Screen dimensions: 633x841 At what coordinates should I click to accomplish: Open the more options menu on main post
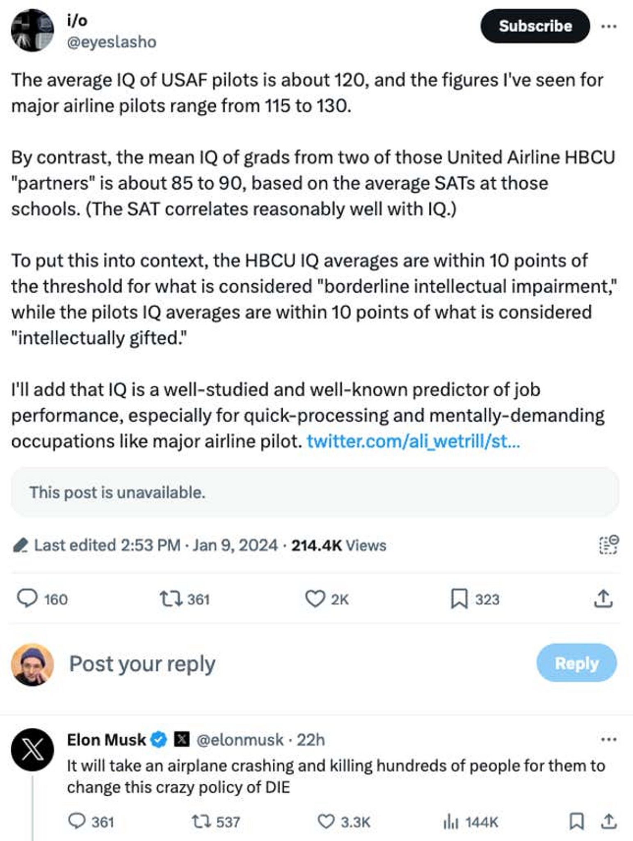[x=609, y=26]
